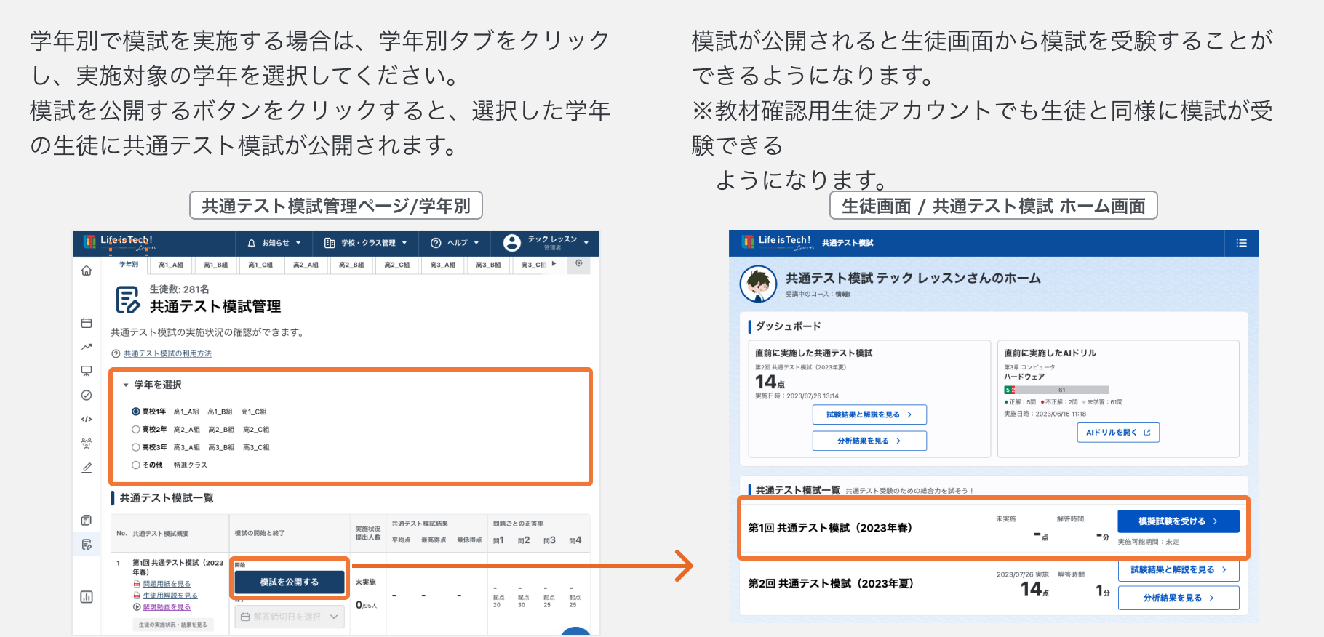1324x637 pixels.
Task: Open the list menu icon in student header
Action: click(x=1242, y=243)
